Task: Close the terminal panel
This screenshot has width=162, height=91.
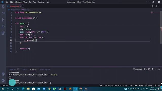Action: pyautogui.click(x=159, y=69)
